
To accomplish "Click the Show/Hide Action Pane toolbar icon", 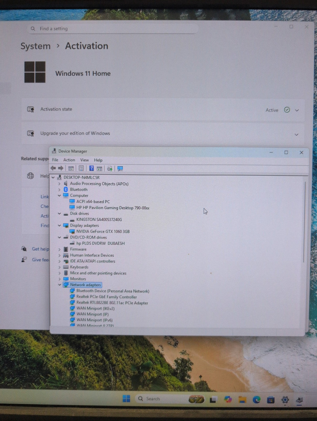I will [99, 169].
